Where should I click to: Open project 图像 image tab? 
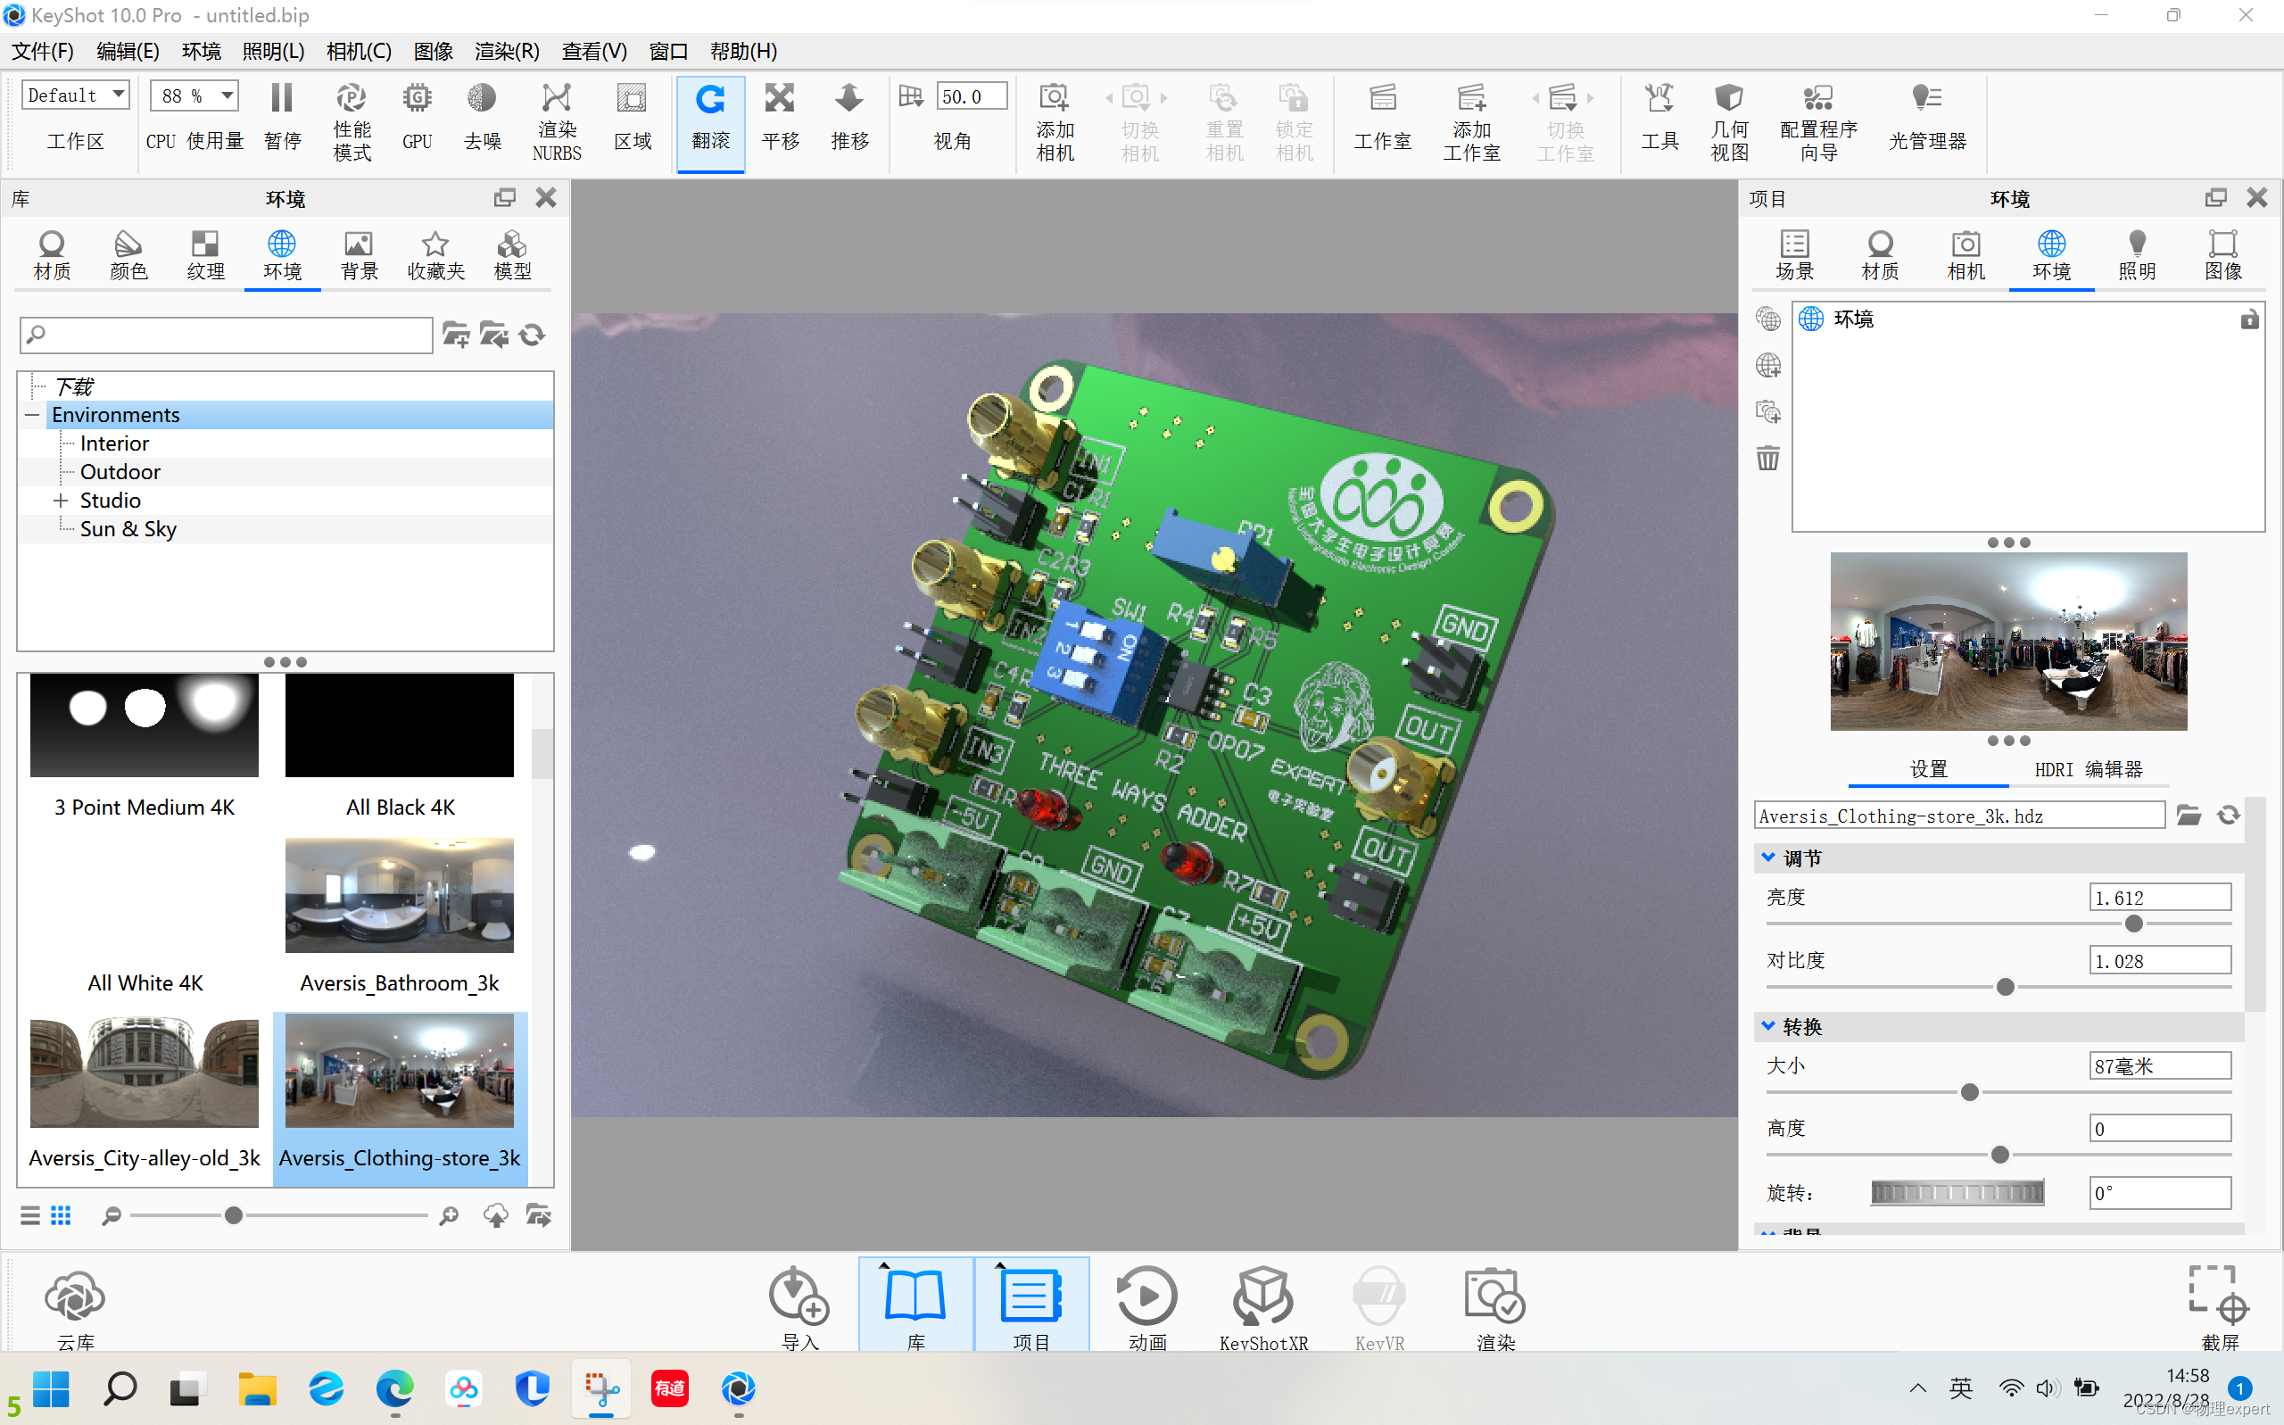2222,255
